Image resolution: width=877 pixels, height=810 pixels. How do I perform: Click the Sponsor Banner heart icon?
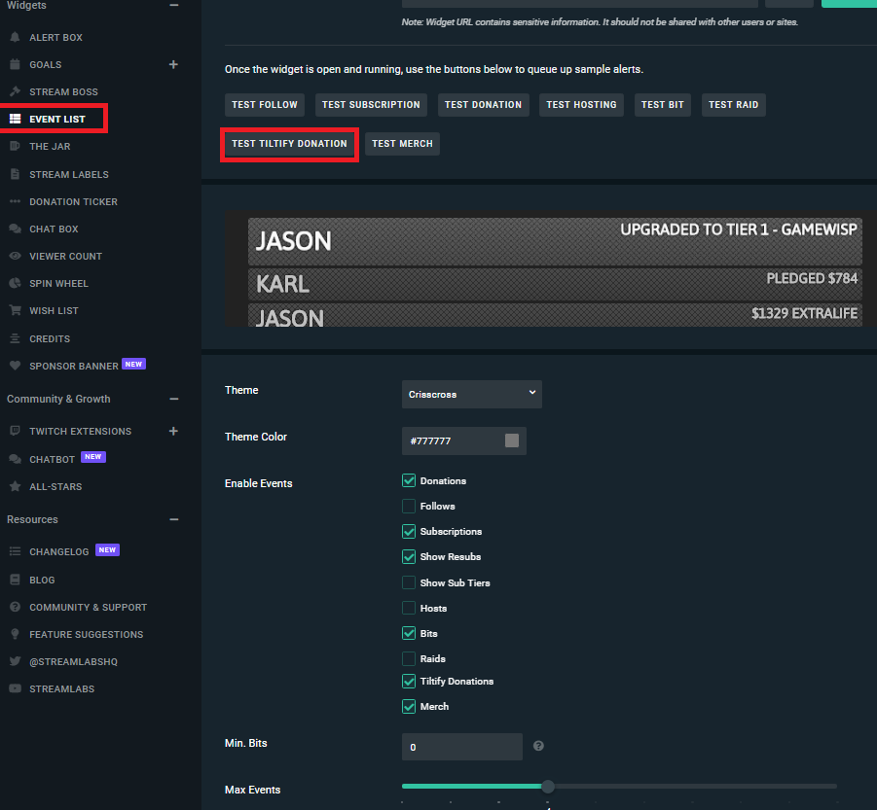pos(15,366)
